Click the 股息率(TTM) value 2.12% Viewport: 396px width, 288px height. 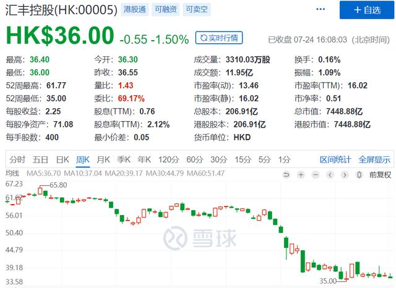pos(158,124)
